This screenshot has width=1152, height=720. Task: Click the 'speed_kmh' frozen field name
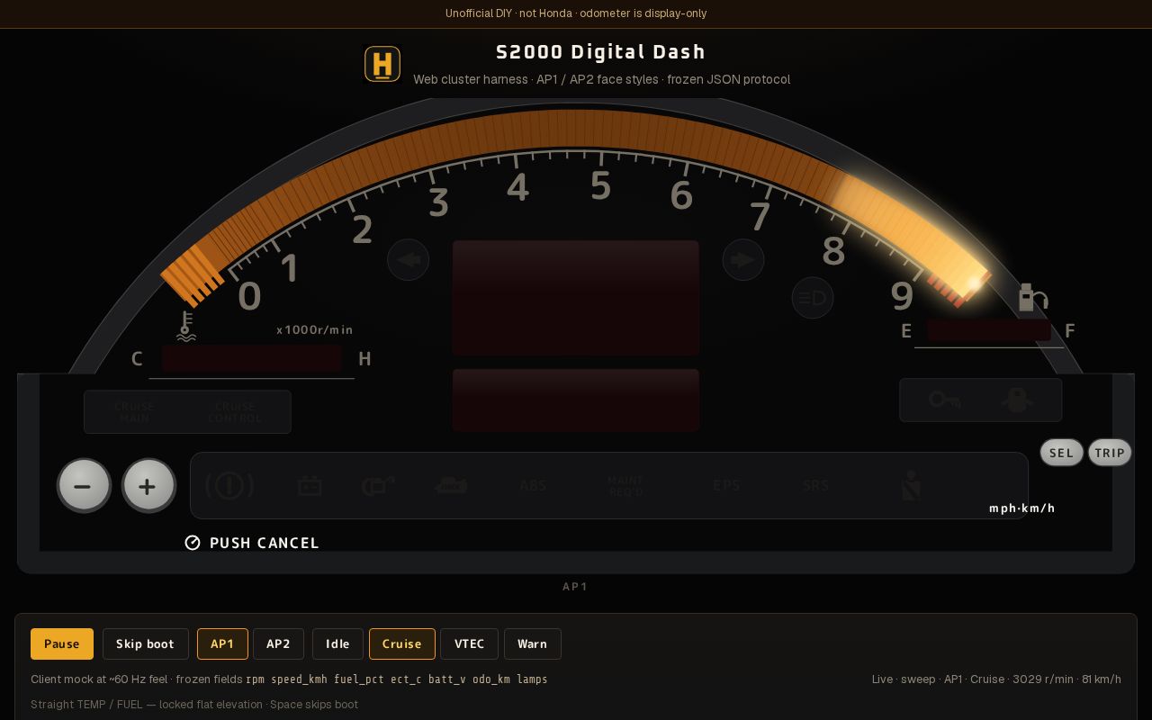click(x=299, y=679)
